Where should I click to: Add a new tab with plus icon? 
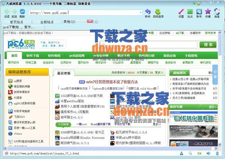click(96, 22)
